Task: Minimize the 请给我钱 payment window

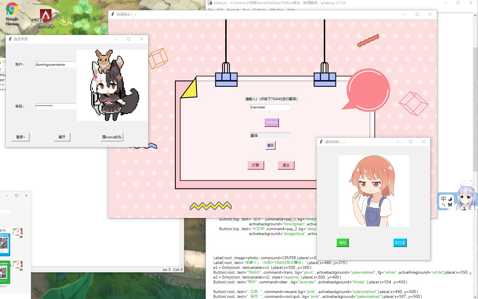Action: pos(398,142)
